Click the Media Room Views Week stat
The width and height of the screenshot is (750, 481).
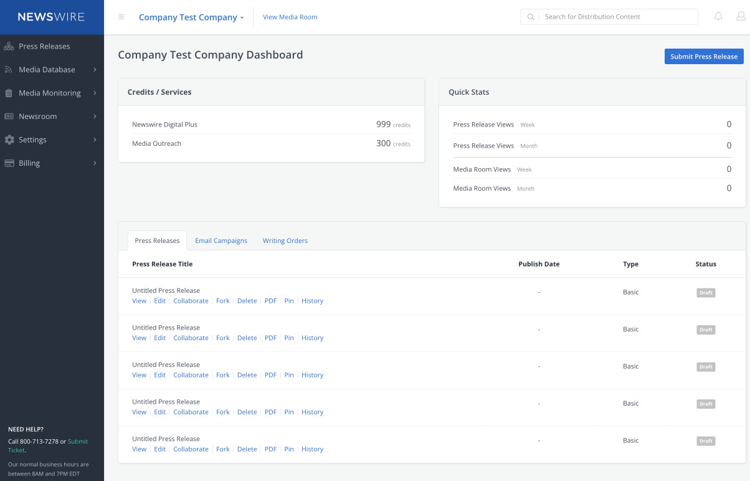592,169
